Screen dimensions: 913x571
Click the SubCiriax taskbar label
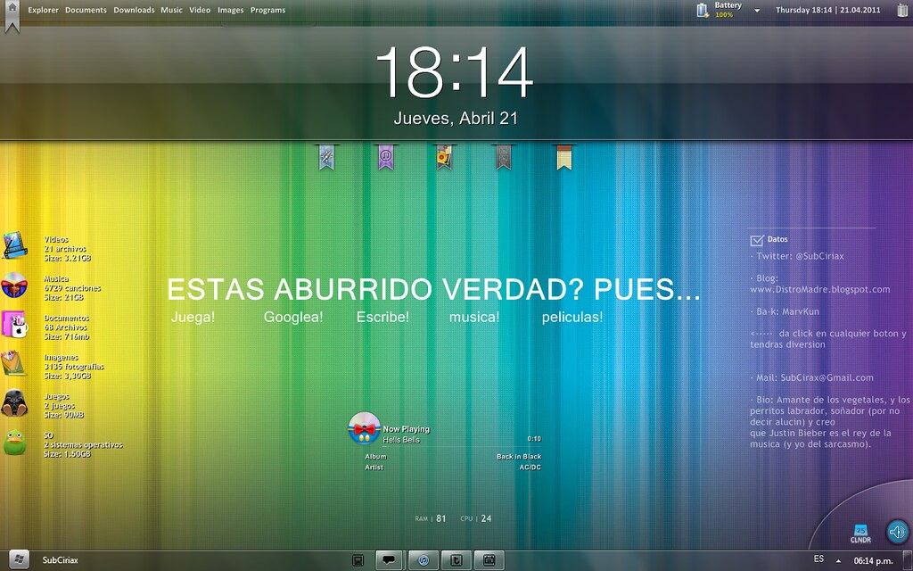(60, 560)
